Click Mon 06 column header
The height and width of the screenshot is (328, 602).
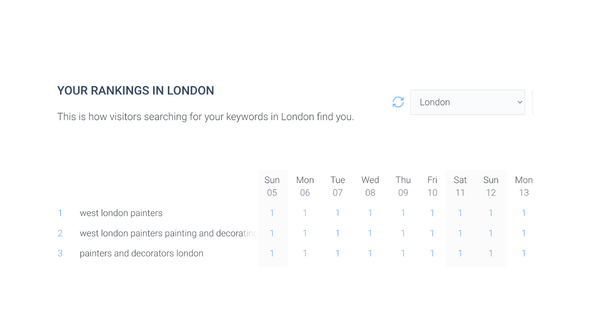pyautogui.click(x=305, y=186)
